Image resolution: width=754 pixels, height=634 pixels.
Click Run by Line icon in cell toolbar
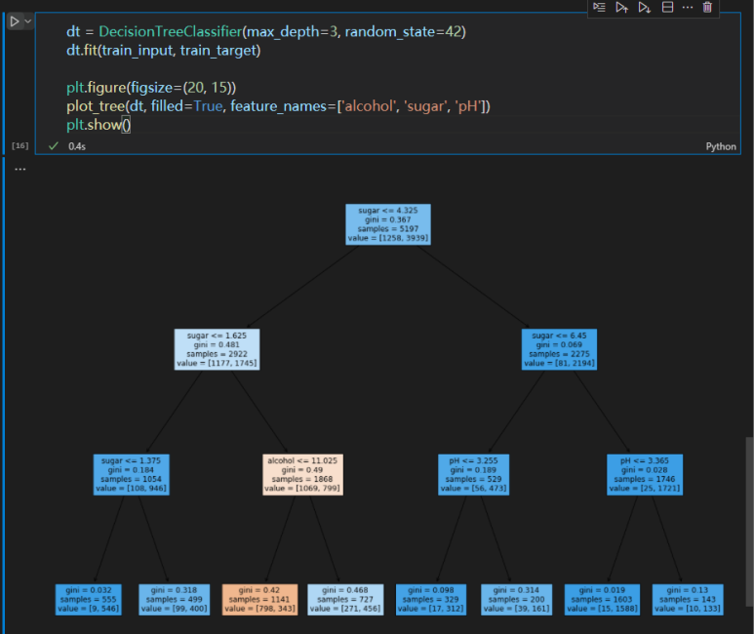[599, 7]
